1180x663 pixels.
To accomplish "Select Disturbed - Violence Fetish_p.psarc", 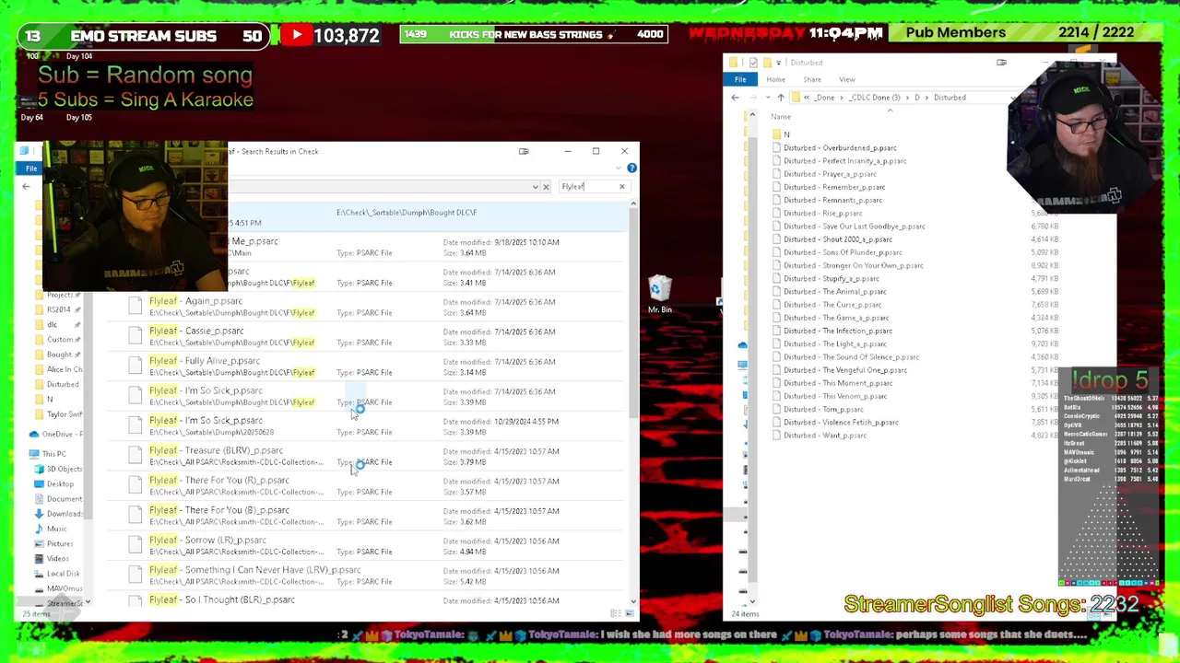I will coord(841,422).
